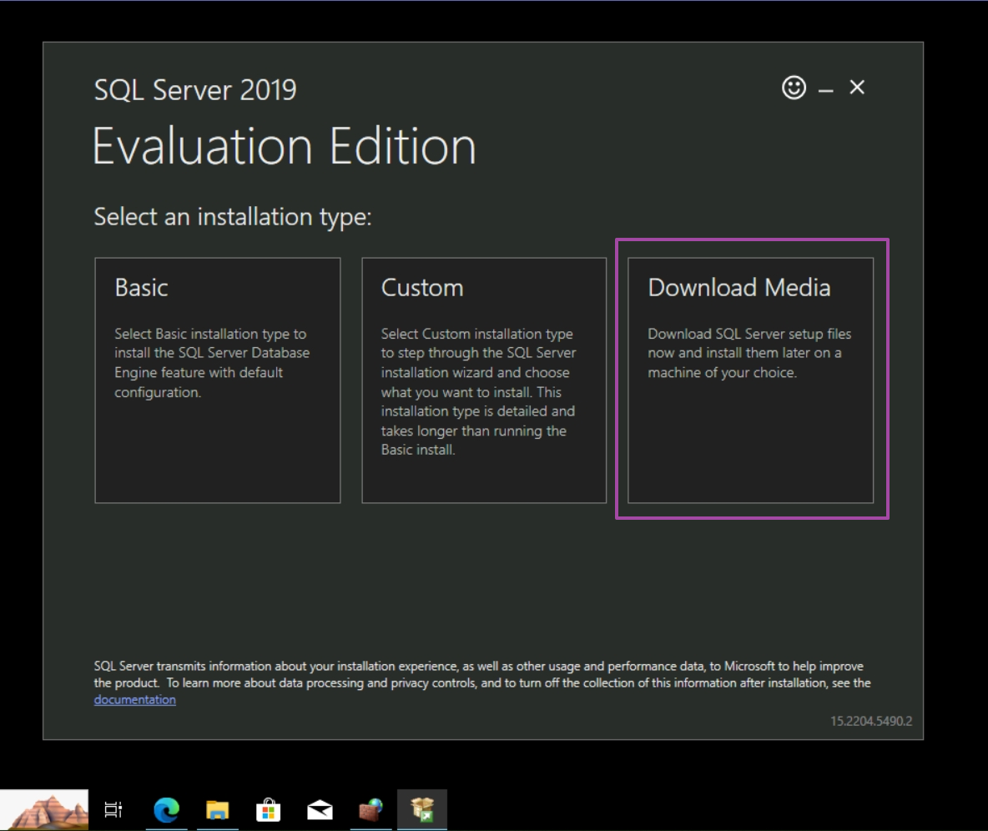Minimize the SQL Server installer window
Image resolution: width=988 pixels, height=831 pixels.
[825, 90]
